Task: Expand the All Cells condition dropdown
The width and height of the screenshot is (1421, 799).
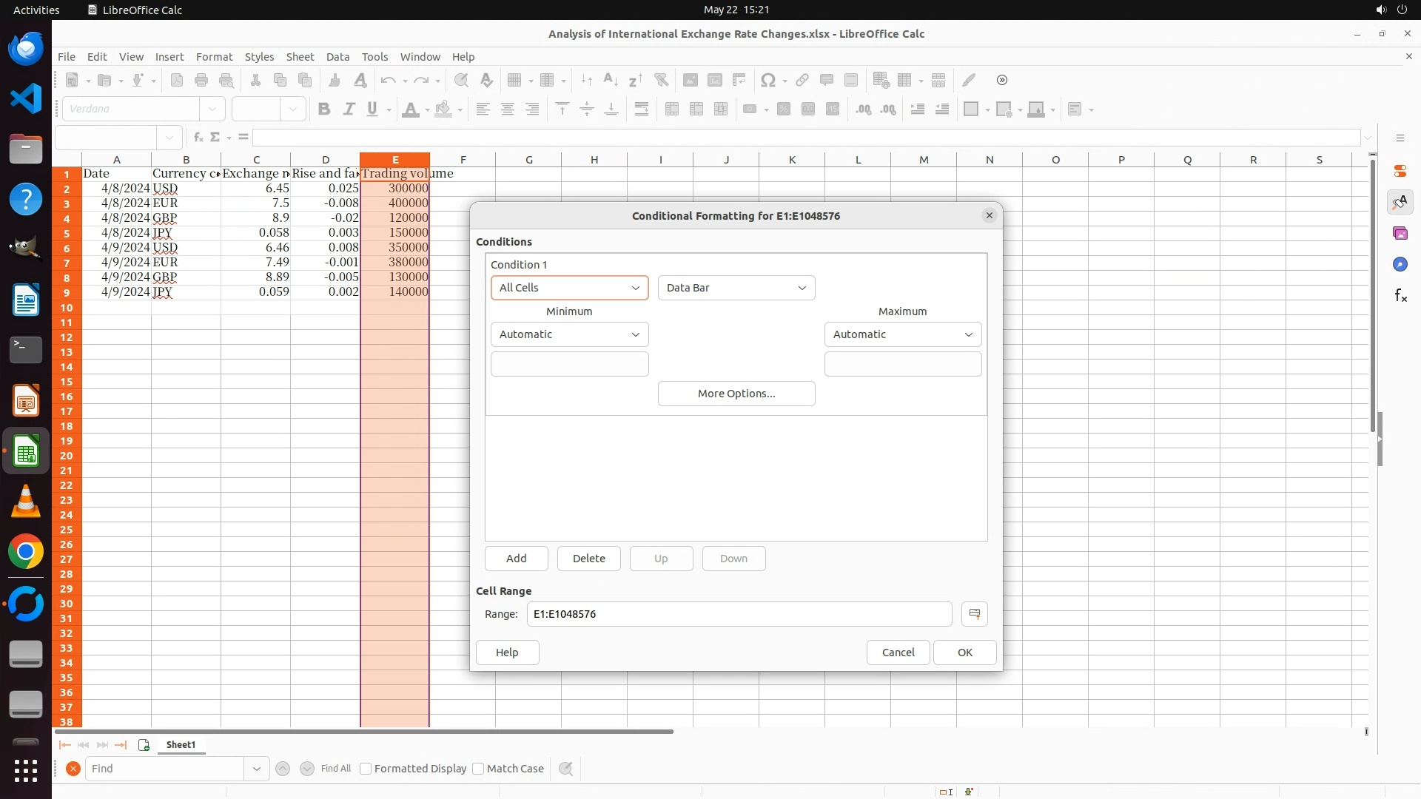Action: point(569,288)
